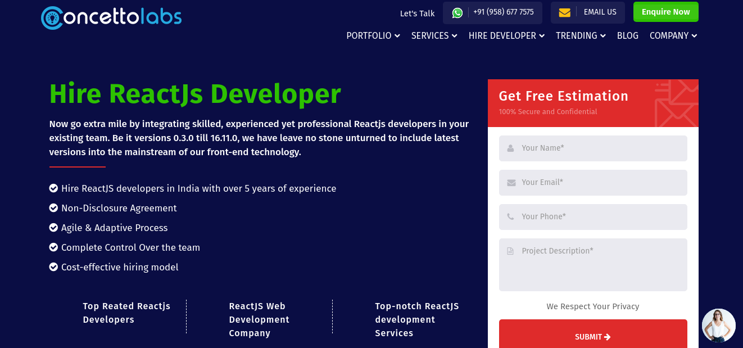Open the Blog menu item
The height and width of the screenshot is (348, 743).
(628, 35)
